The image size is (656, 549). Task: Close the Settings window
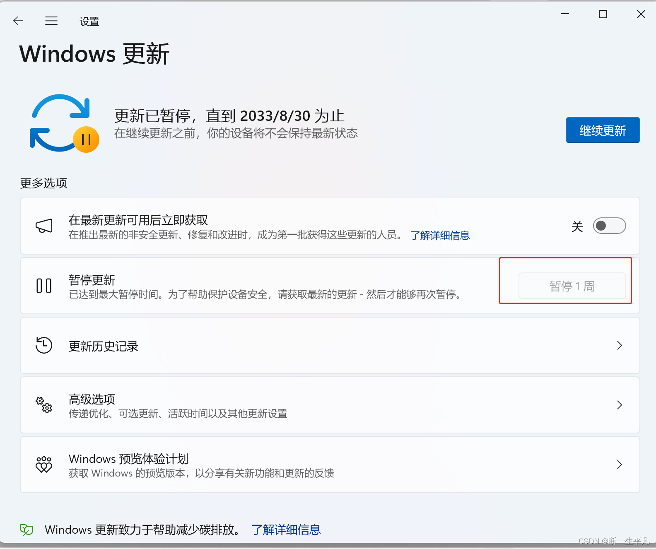641,14
